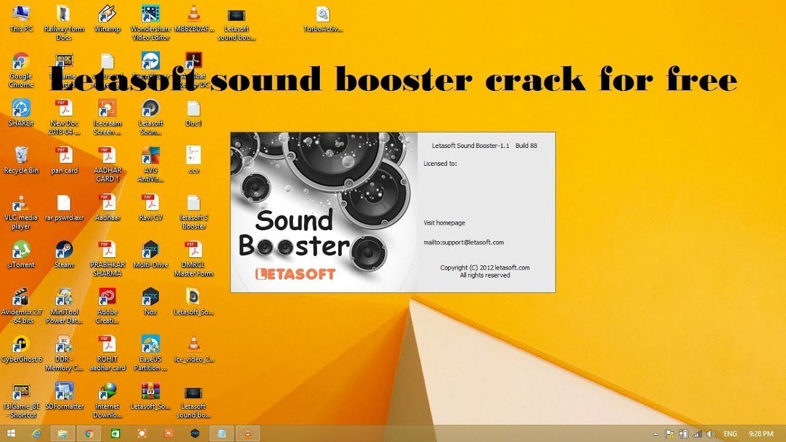This screenshot has width=786, height=442.
Task: Select the Doc1 text file icon
Action: [x=193, y=113]
